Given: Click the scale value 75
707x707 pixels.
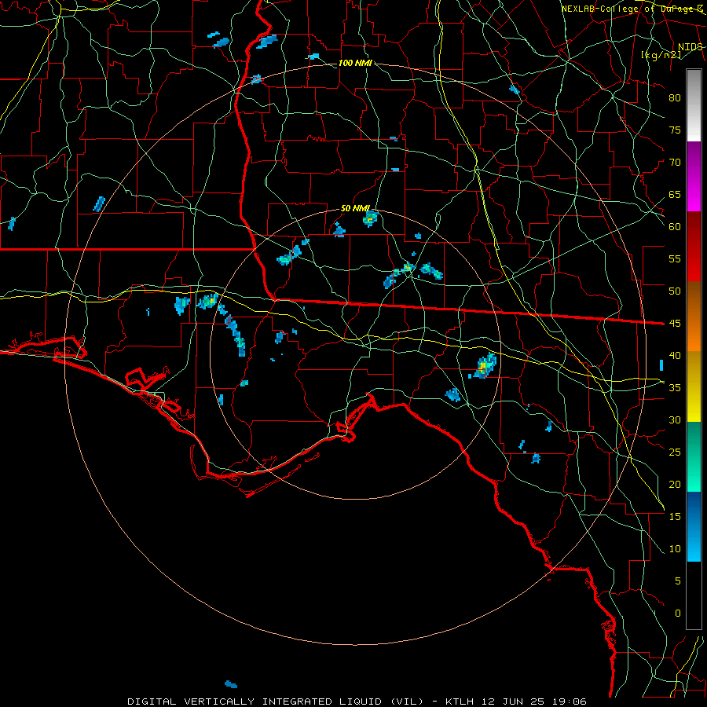Looking at the screenshot, I should point(675,130).
